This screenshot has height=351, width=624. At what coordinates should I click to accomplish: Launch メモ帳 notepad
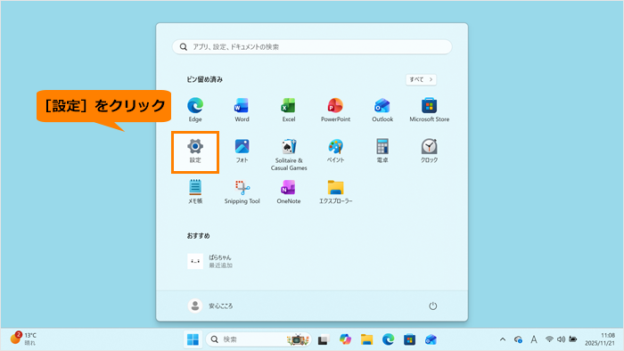[x=195, y=192]
